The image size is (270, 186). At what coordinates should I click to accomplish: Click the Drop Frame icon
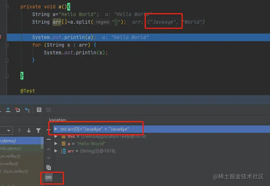click(x=18, y=110)
